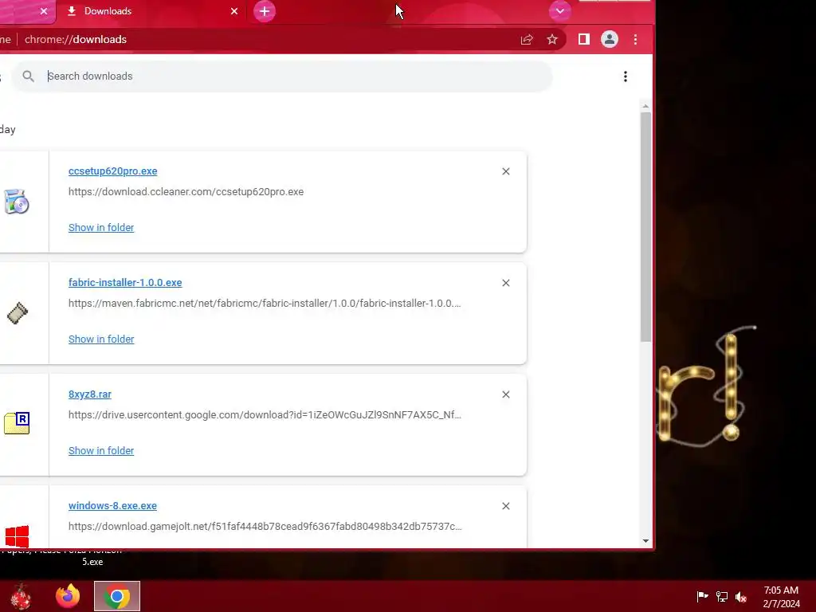Show ccsetup620pro.exe in folder
816x612 pixels.
(x=101, y=227)
